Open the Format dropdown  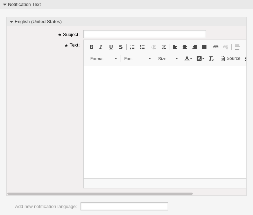[104, 58]
